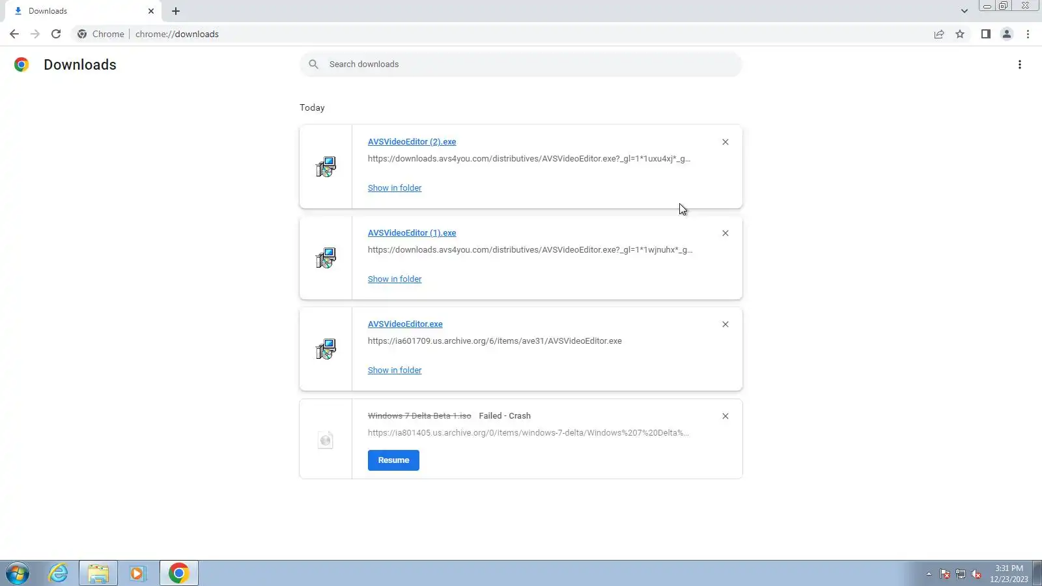1042x586 pixels.
Task: Show hidden system tray icons
Action: pos(929,574)
